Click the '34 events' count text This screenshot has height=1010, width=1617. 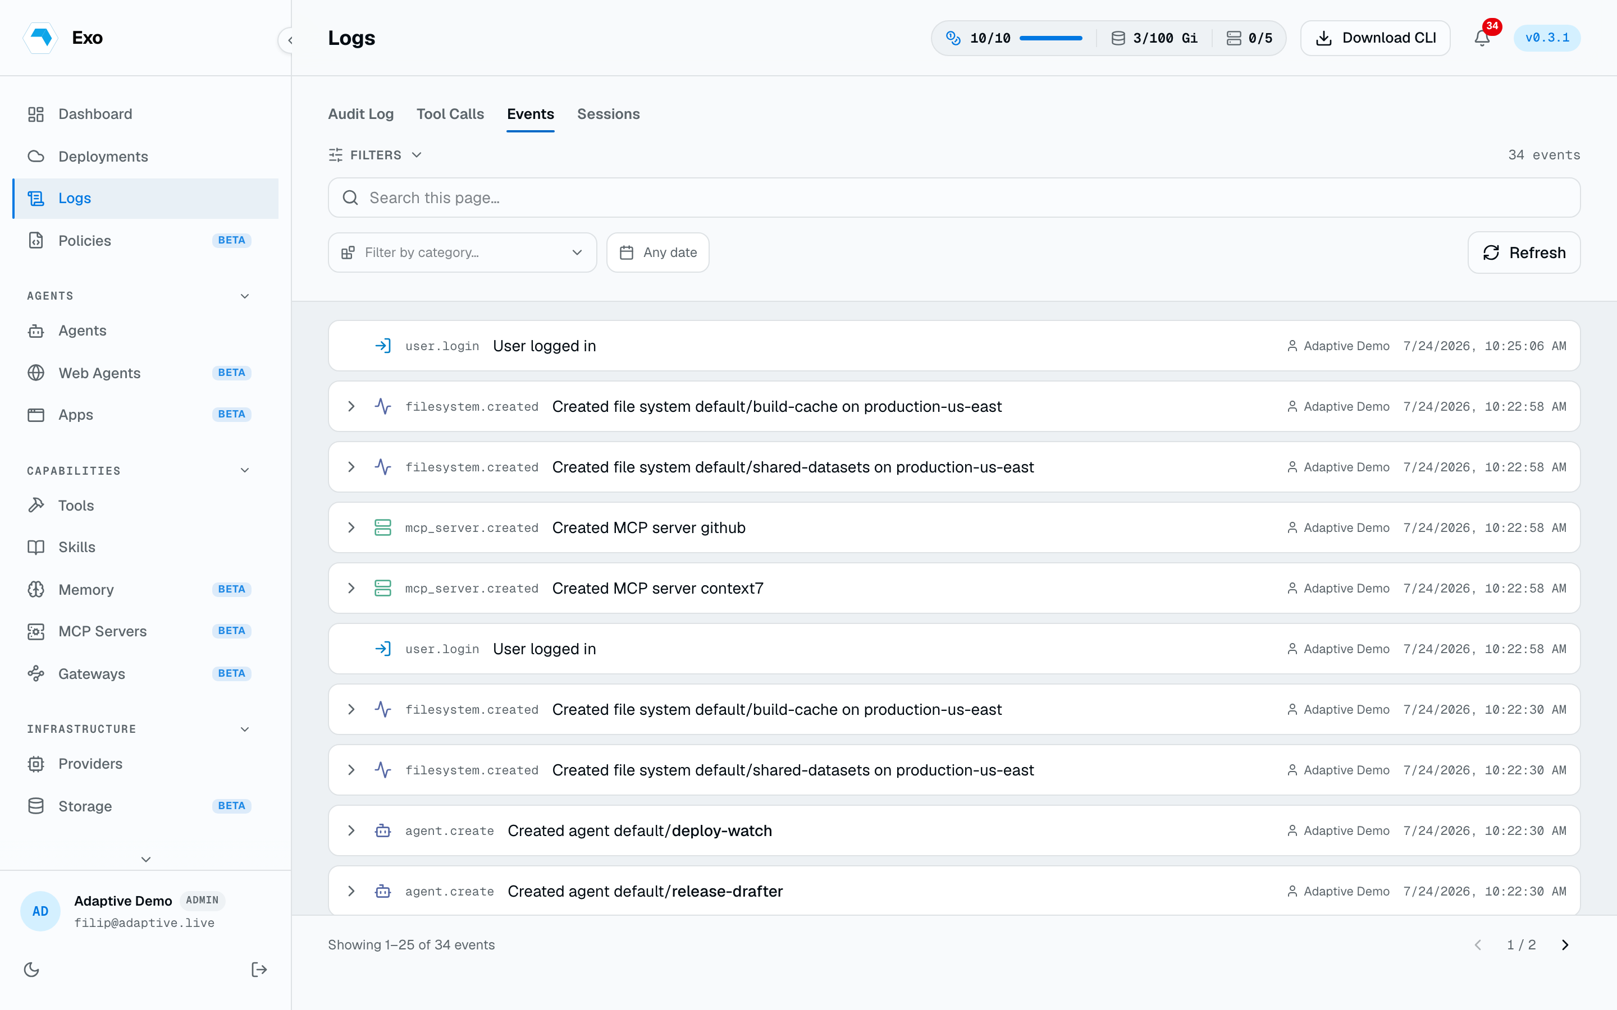[x=1544, y=155]
